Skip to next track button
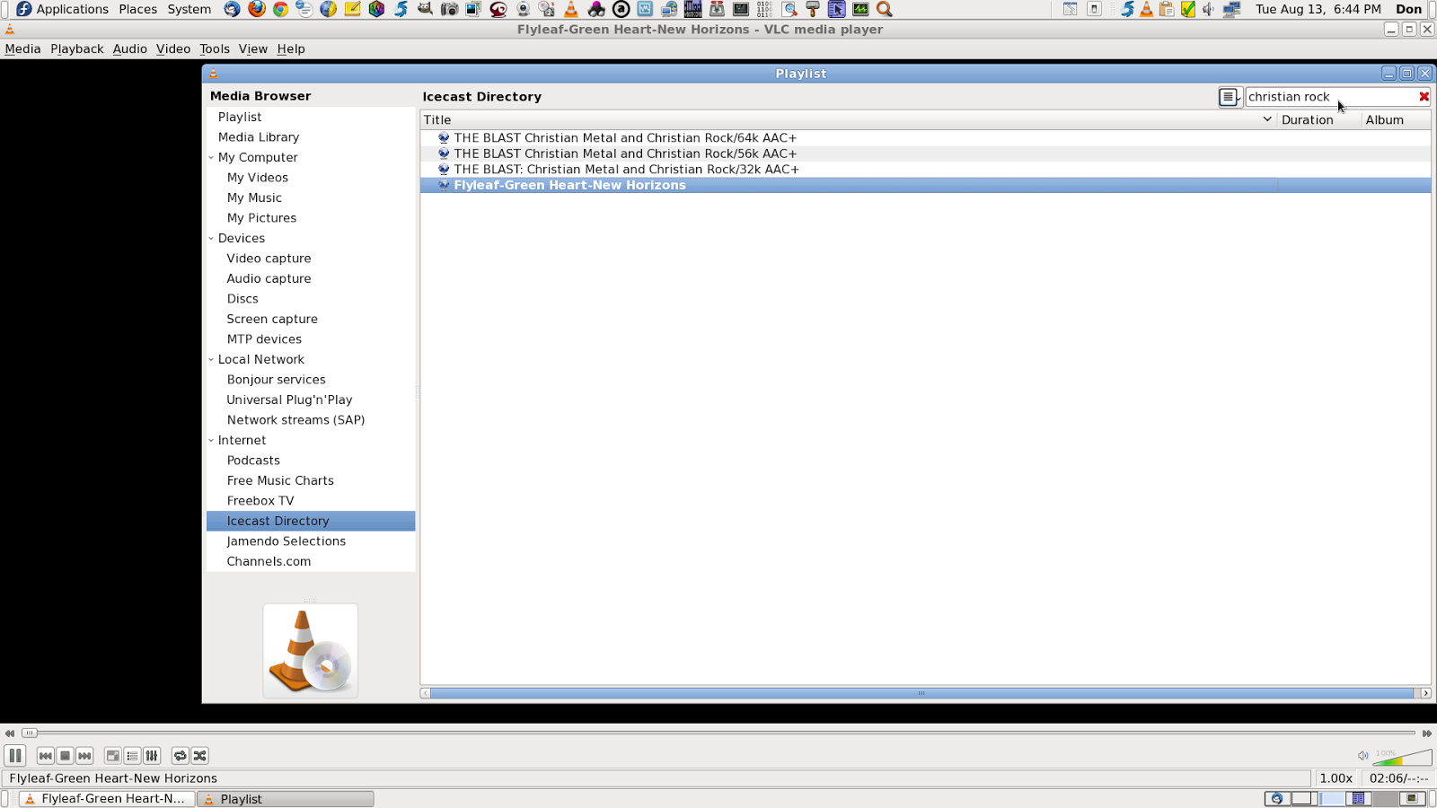This screenshot has height=808, width=1437. pos(84,756)
